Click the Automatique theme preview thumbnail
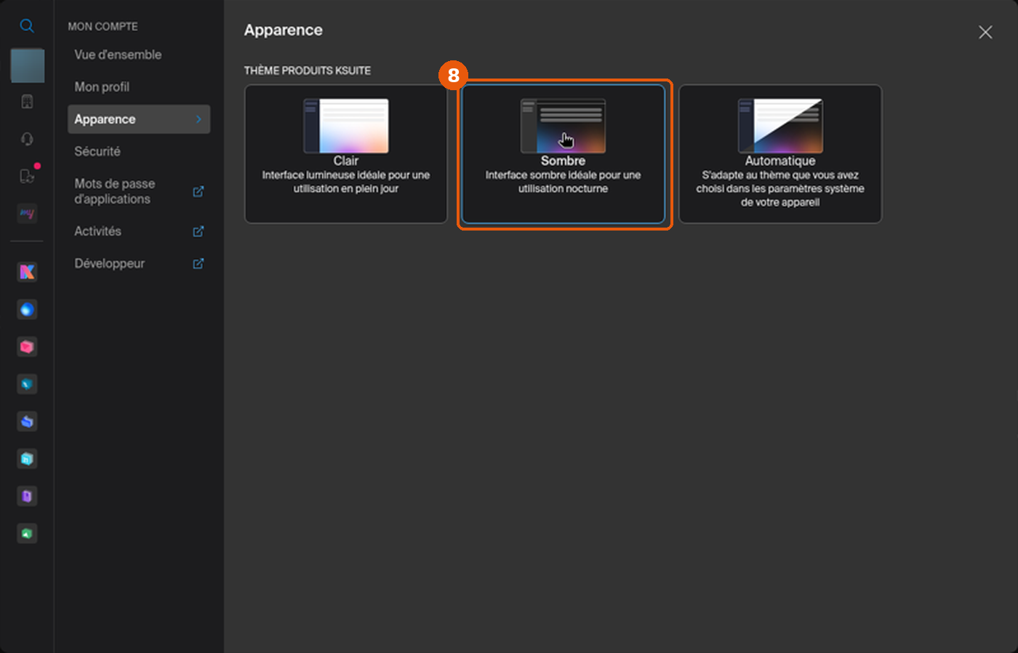The width and height of the screenshot is (1018, 653). click(780, 126)
